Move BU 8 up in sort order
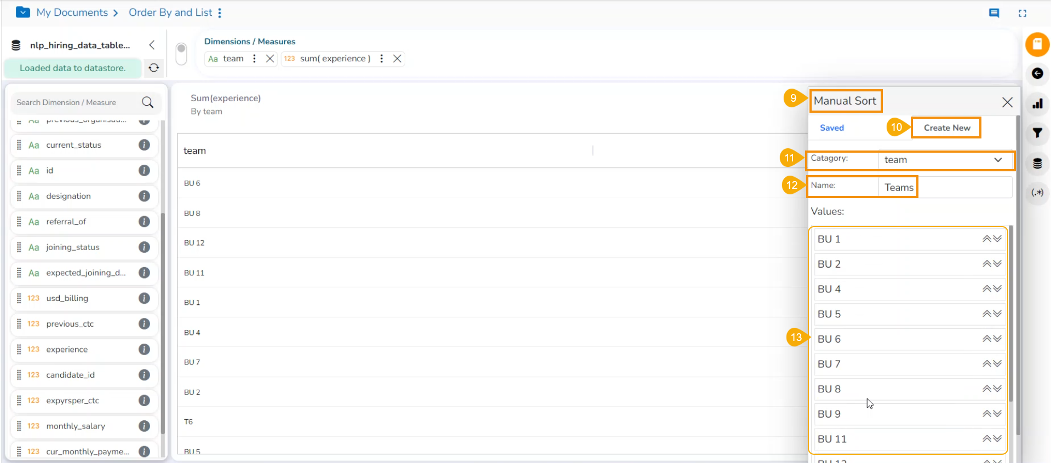The image size is (1051, 463). coord(987,389)
